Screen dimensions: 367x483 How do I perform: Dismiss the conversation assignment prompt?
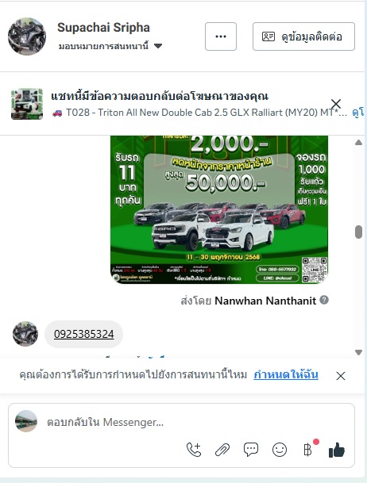click(341, 376)
